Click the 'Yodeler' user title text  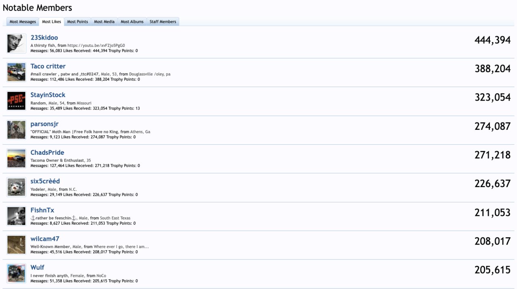click(x=38, y=190)
